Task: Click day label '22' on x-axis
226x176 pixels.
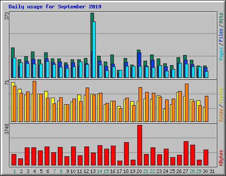Action: tap(152, 171)
